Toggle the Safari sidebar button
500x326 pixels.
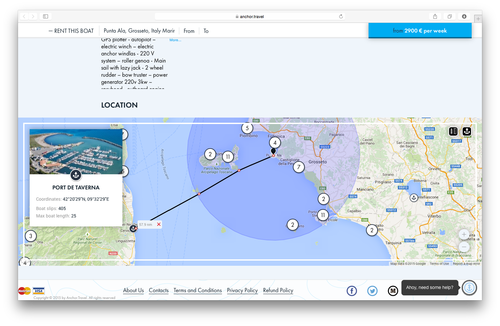[45, 16]
